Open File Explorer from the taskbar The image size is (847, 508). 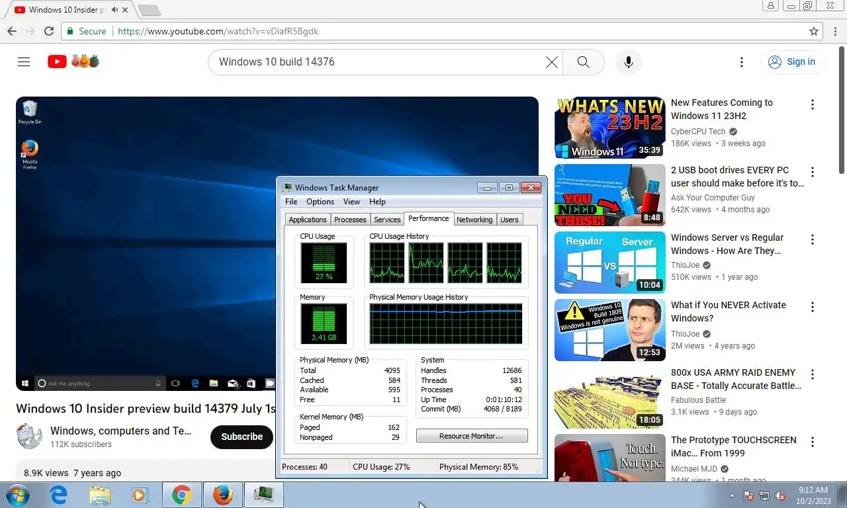[x=100, y=495]
